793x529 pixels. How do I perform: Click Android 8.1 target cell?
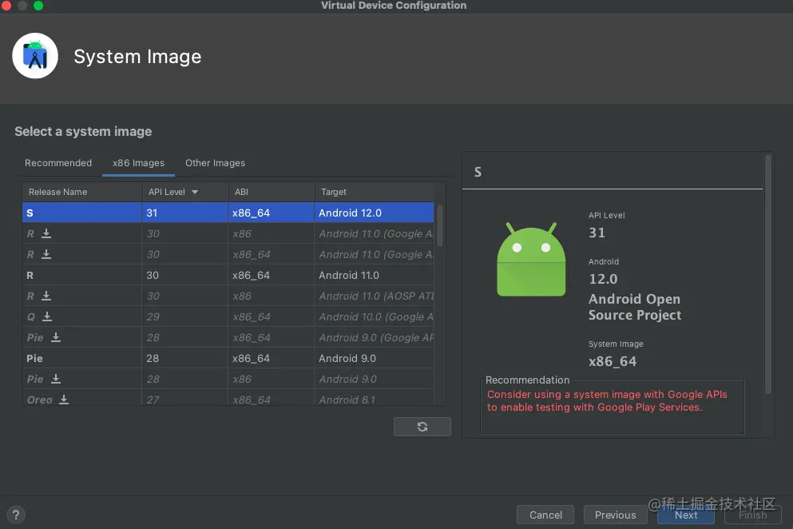tap(375, 400)
